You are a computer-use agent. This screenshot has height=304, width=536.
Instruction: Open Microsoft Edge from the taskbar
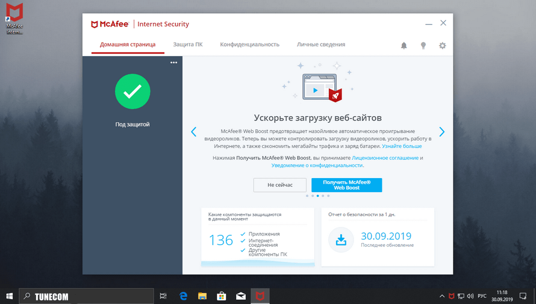[184, 296]
